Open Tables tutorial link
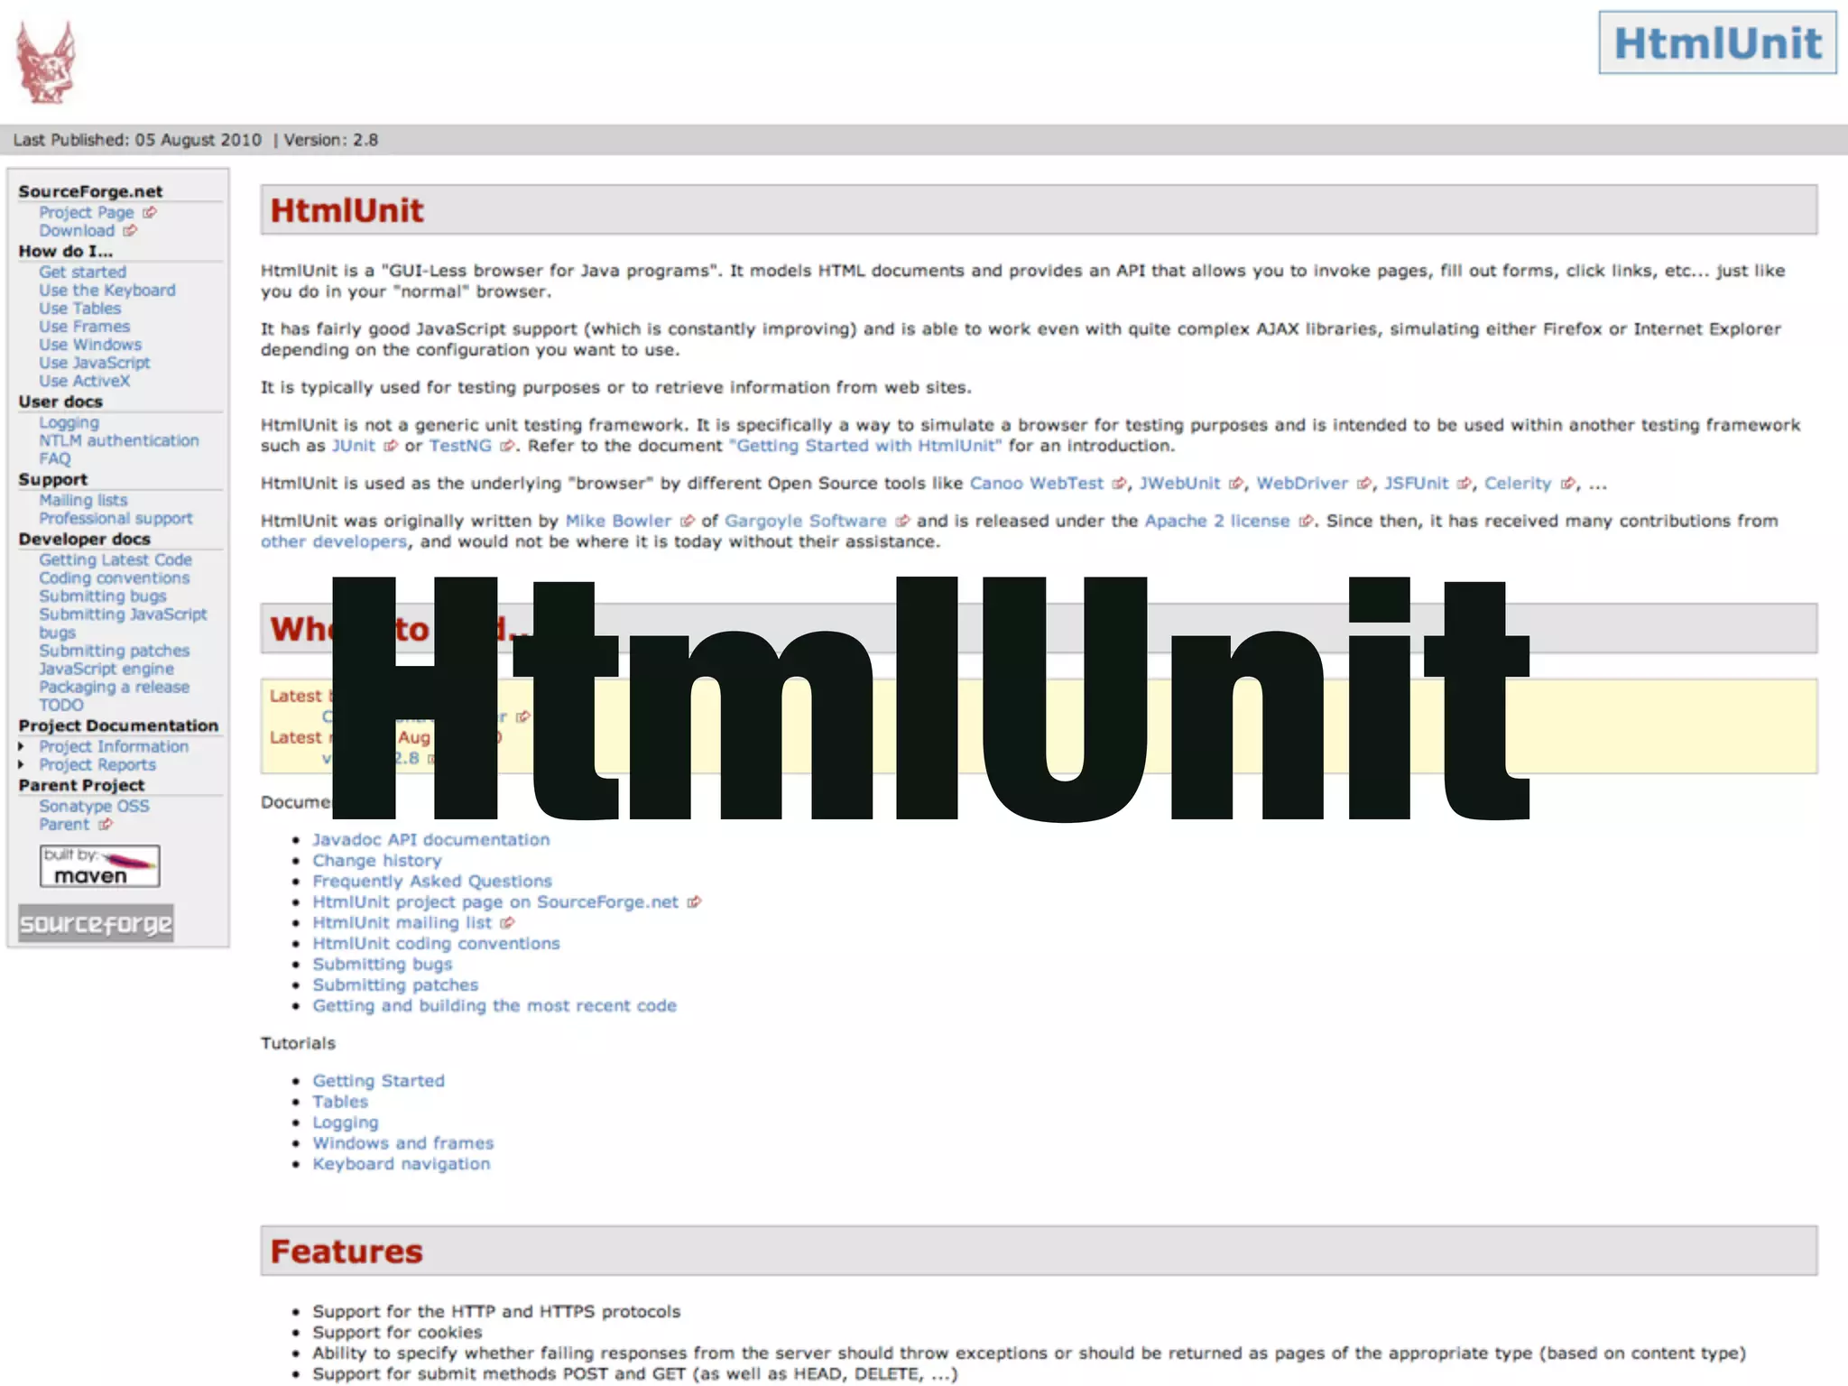The width and height of the screenshot is (1848, 1386). 340,1102
